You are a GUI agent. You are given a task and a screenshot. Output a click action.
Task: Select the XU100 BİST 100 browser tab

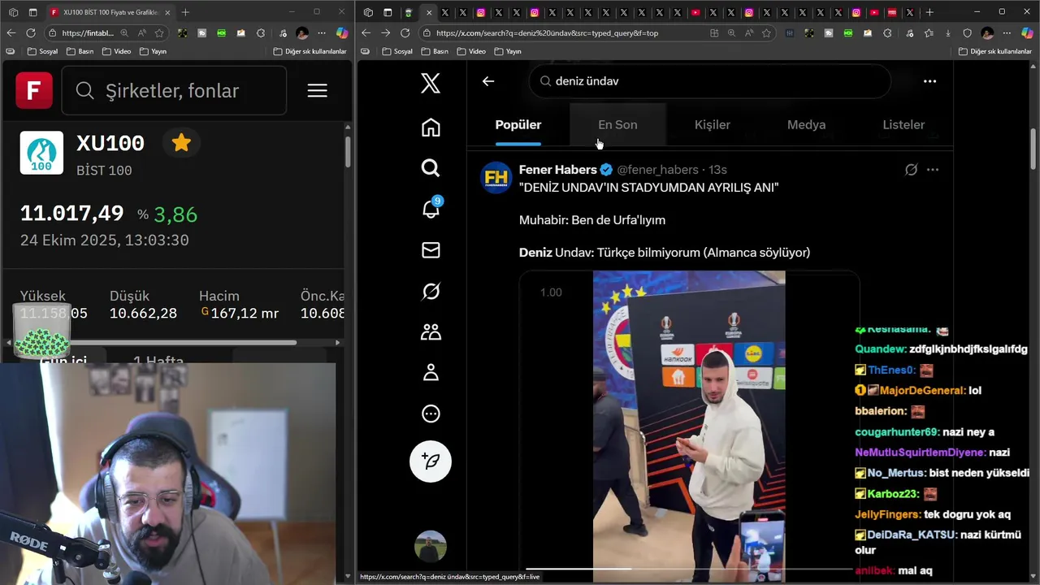tap(109, 12)
